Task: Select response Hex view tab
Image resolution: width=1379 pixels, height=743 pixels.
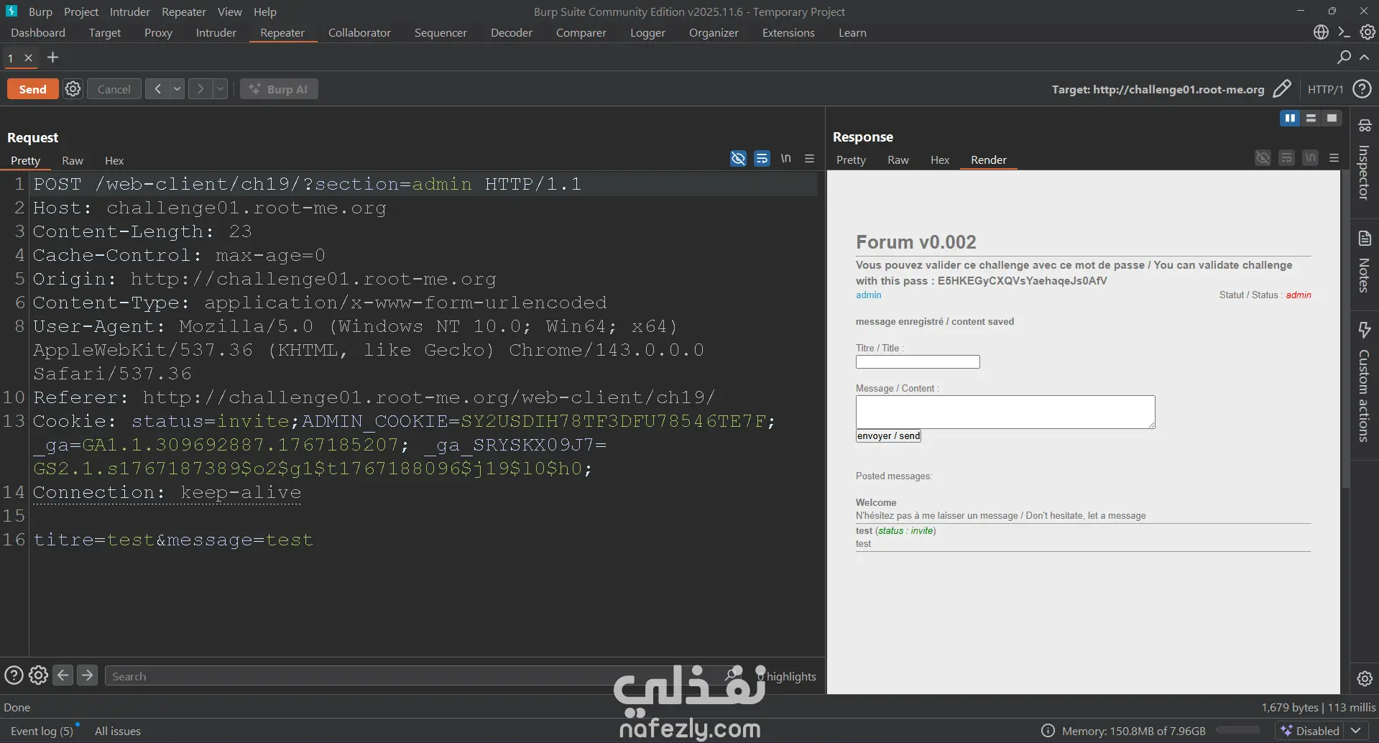Action: [x=939, y=160]
